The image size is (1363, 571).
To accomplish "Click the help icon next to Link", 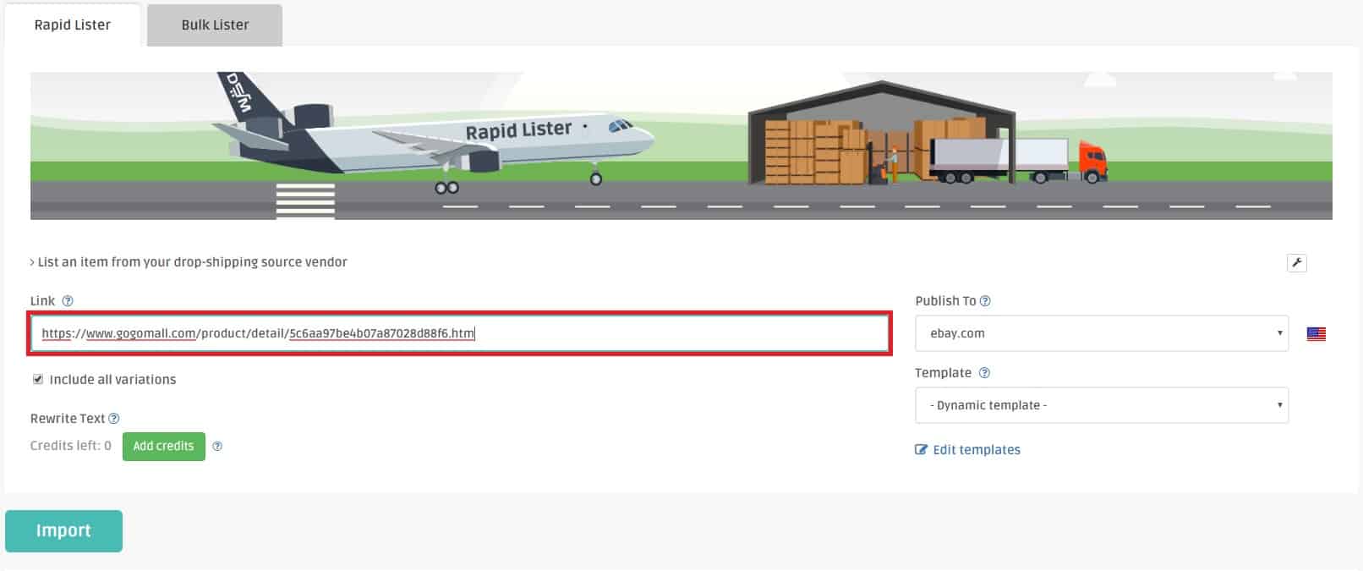I will tap(68, 300).
